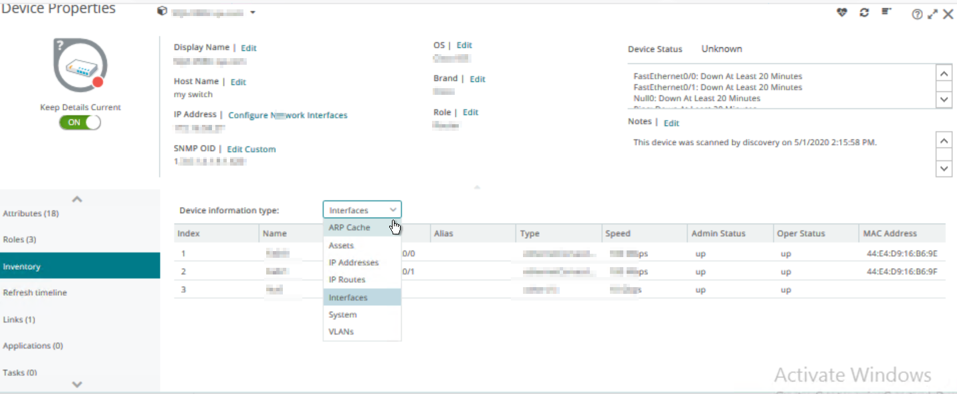957x394 pixels.
Task: Click the cube icon beside the device name
Action: (x=162, y=12)
